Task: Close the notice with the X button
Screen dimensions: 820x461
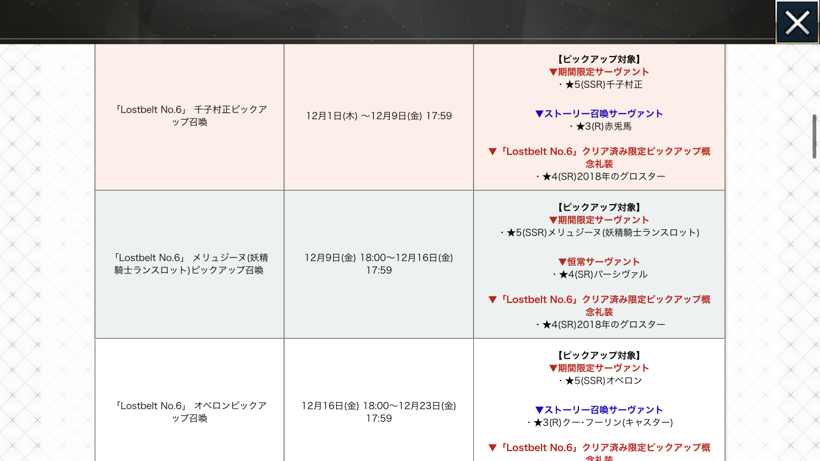Action: click(797, 23)
